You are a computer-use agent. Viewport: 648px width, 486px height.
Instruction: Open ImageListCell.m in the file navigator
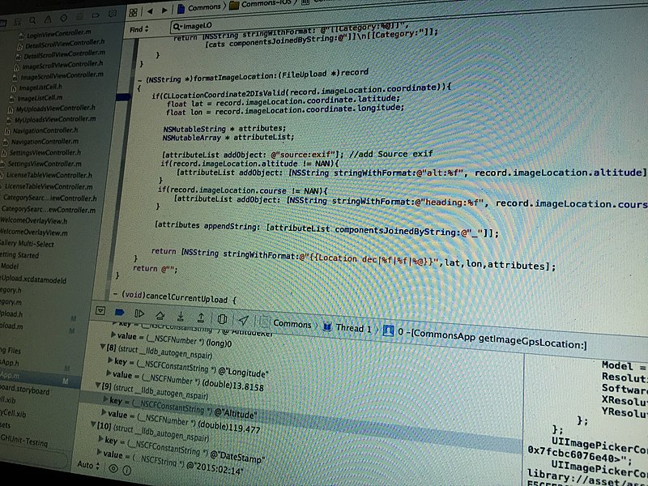point(42,98)
